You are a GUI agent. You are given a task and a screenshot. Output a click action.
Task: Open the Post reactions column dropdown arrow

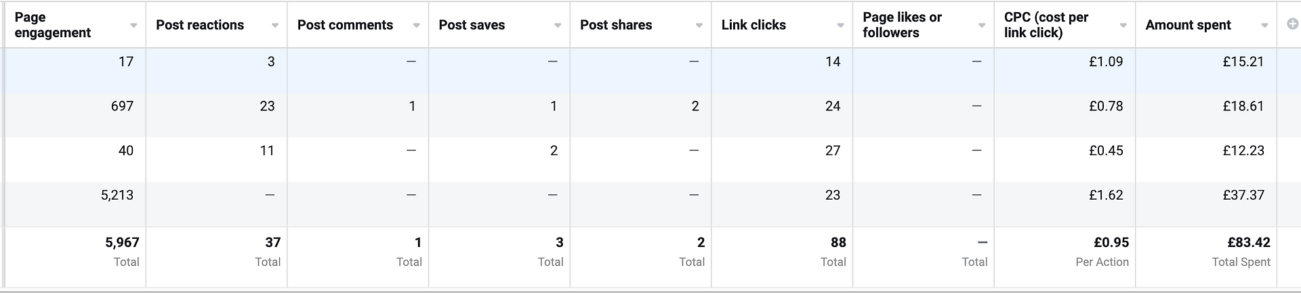pos(275,26)
